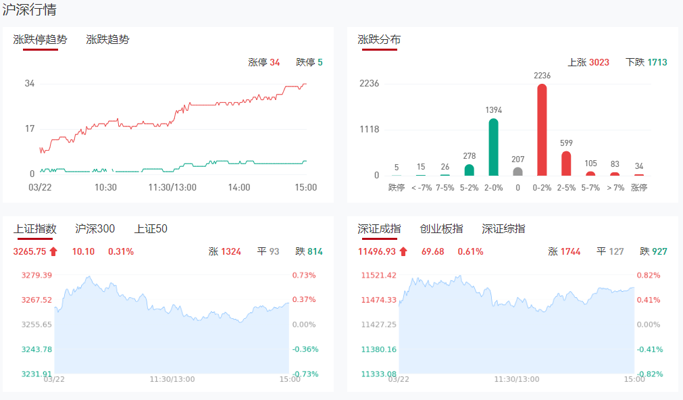Select the 深证成指 tab
Image resolution: width=683 pixels, height=400 pixels.
379,229
